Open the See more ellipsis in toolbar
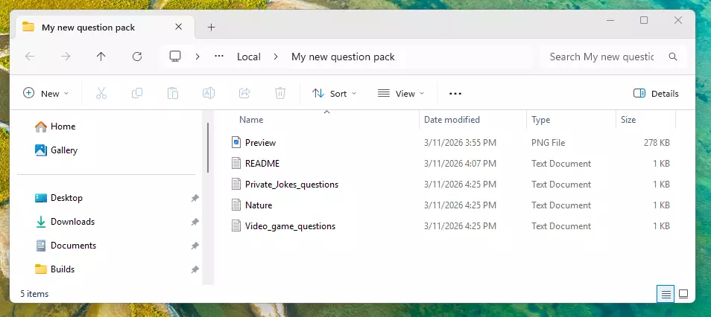The image size is (711, 317). click(455, 94)
